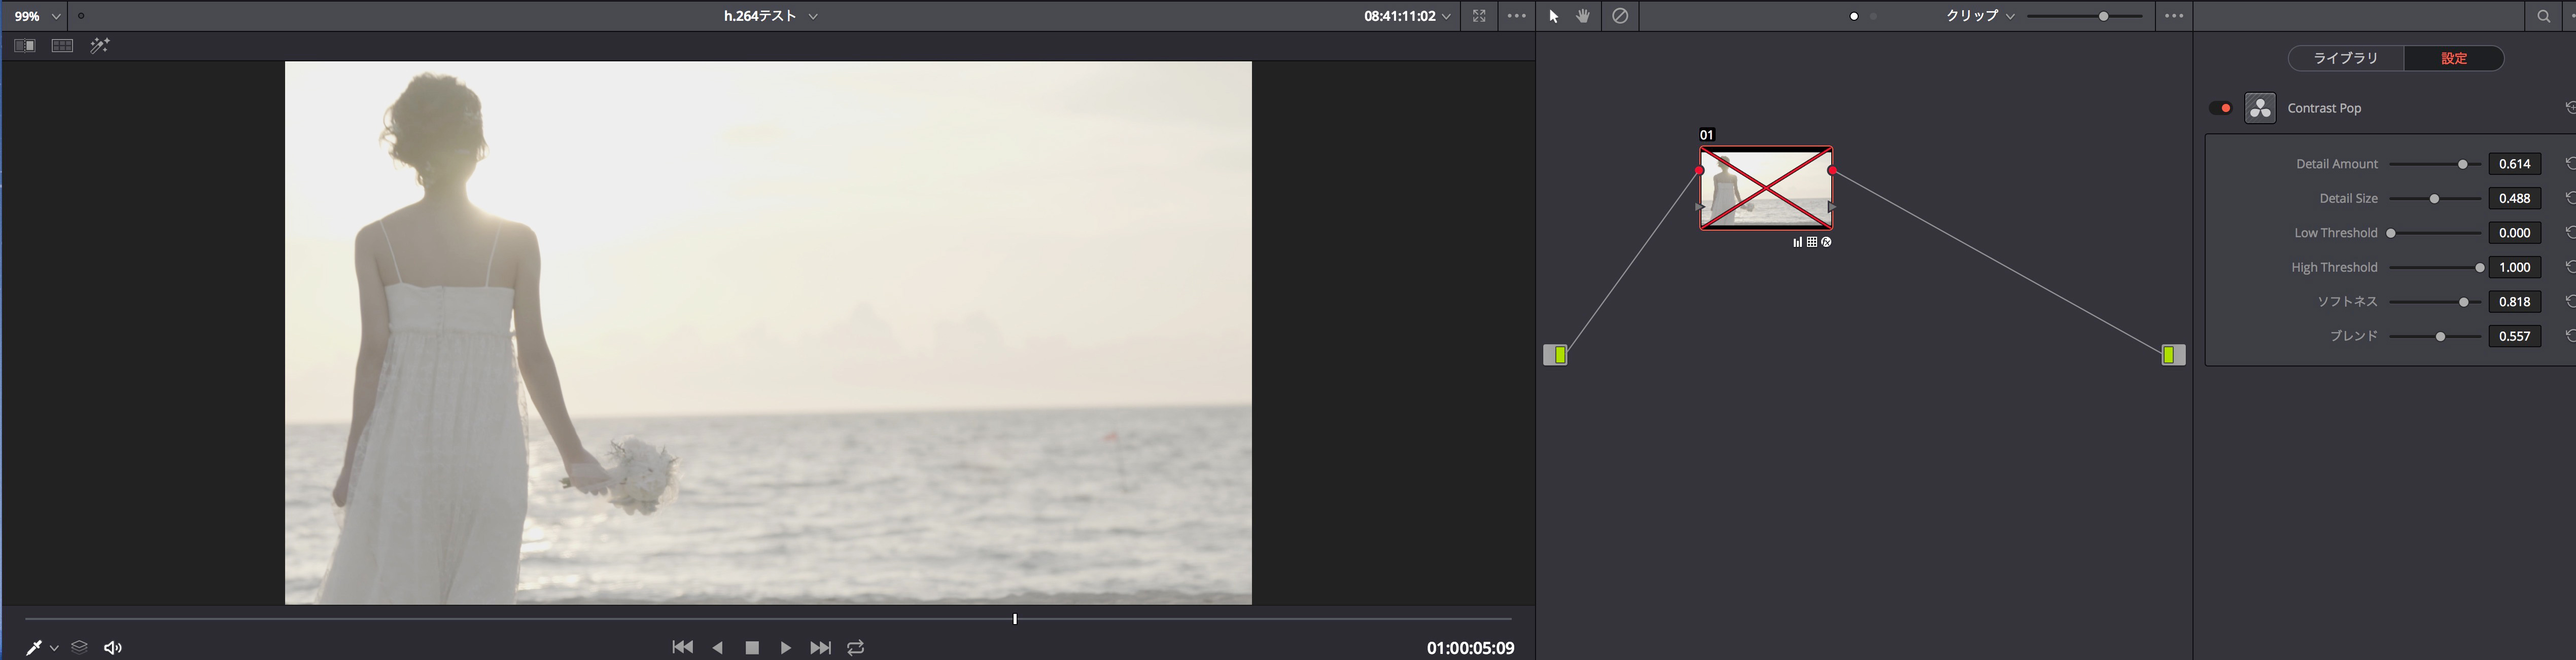Toggle the Contrast Pop effect switch
The width and height of the screenshot is (2576, 660).
click(x=2220, y=108)
